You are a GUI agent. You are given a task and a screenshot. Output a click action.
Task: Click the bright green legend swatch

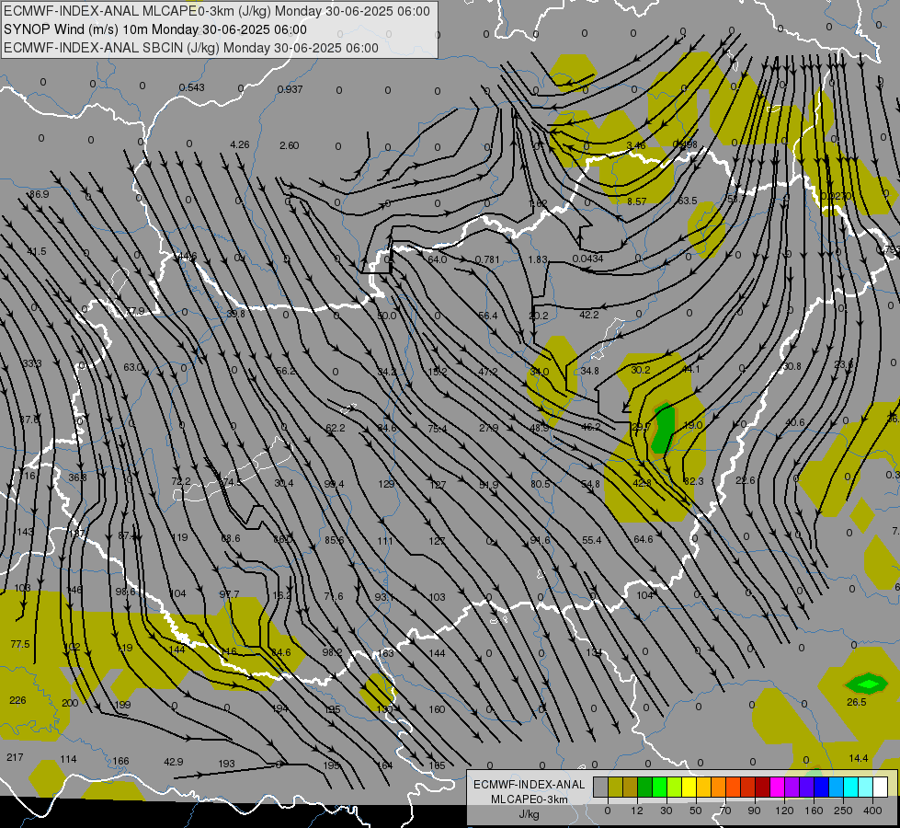660,787
